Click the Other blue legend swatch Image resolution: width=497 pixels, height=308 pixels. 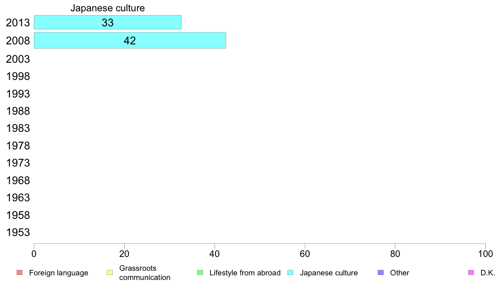click(381, 272)
